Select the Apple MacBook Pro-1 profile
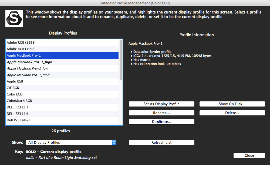270x185 pixels. (62, 56)
